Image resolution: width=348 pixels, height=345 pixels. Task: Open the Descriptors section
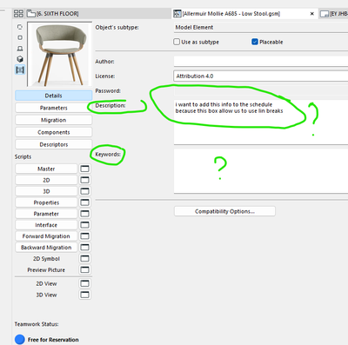(x=53, y=144)
